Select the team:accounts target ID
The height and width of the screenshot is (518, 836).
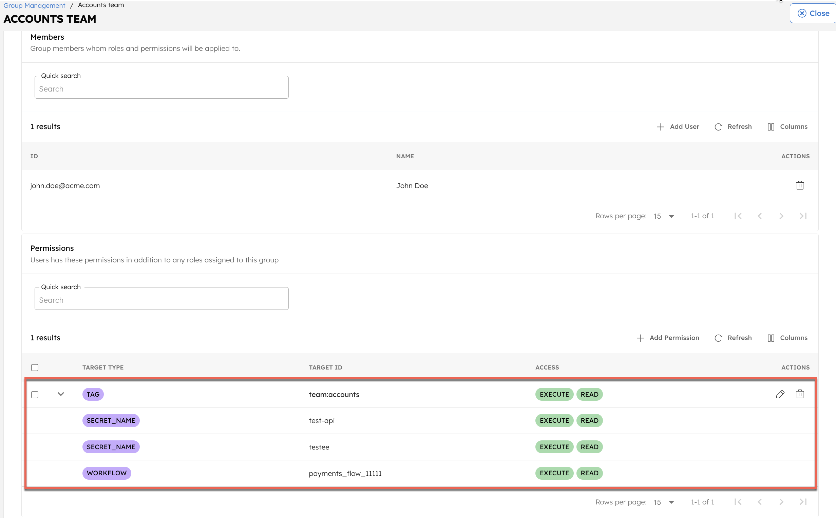click(x=334, y=395)
